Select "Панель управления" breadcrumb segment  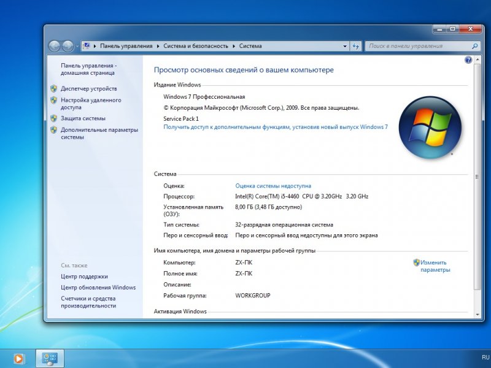[126, 46]
